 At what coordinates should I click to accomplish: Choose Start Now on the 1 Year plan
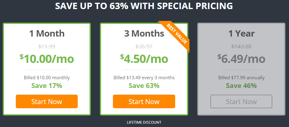(x=241, y=102)
